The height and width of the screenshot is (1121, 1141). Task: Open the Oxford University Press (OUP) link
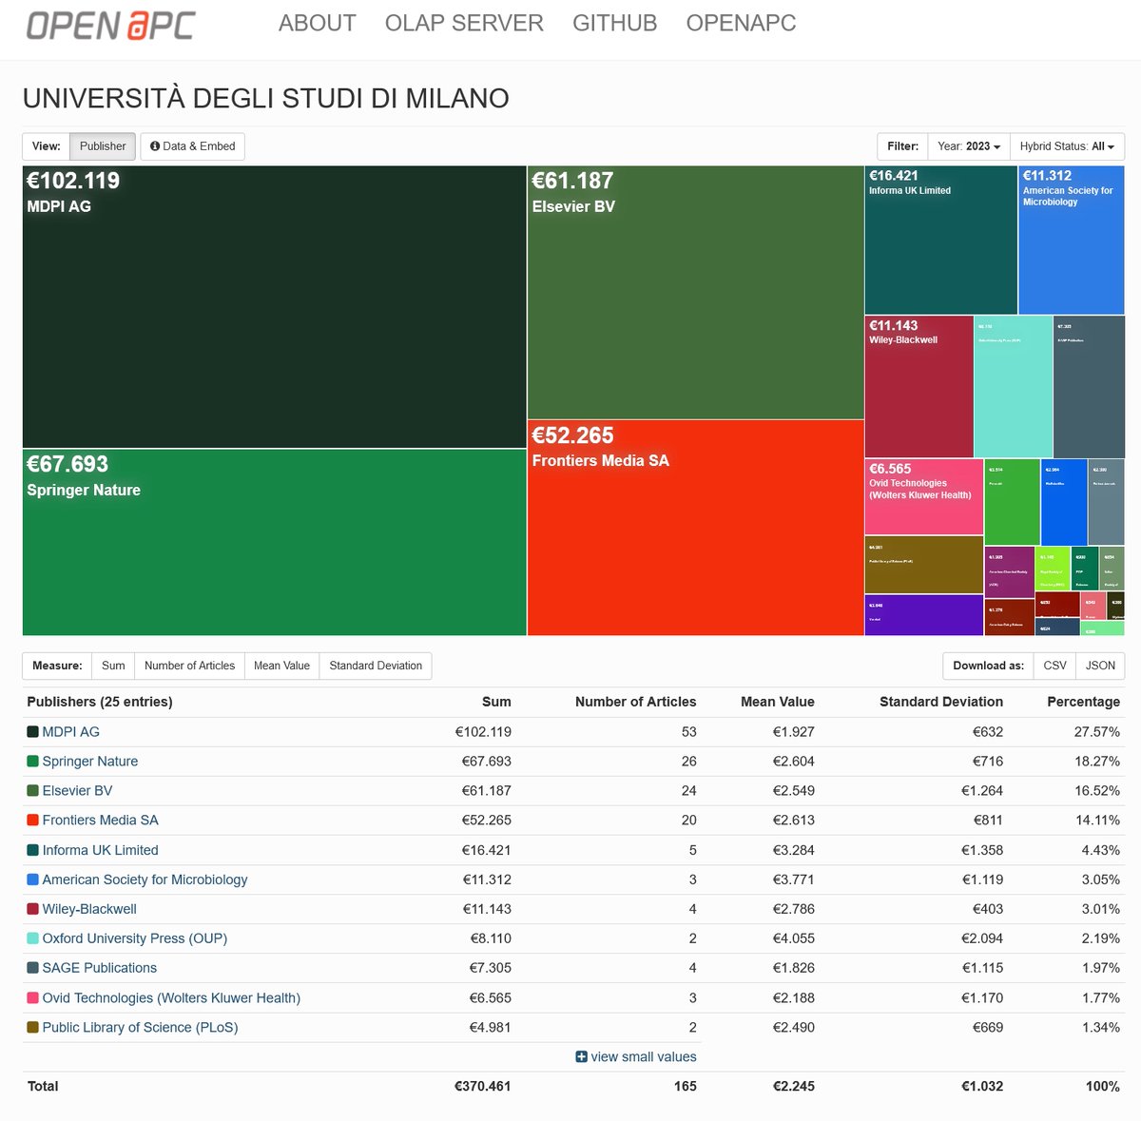[x=134, y=938]
